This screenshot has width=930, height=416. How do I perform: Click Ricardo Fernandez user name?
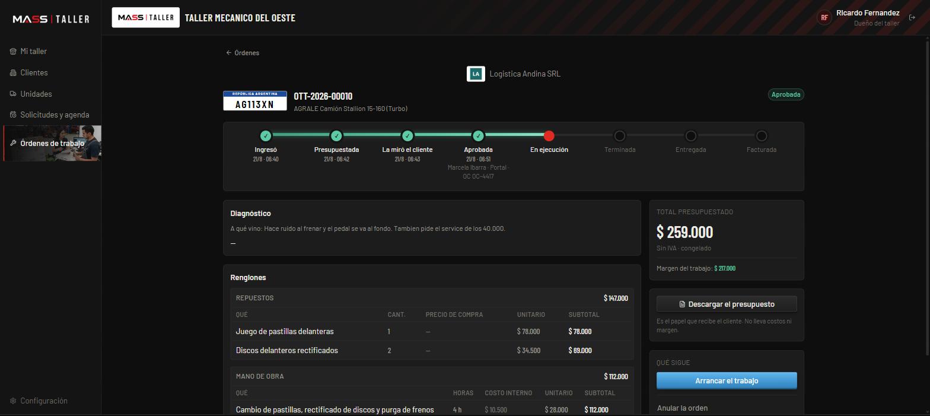click(x=868, y=13)
